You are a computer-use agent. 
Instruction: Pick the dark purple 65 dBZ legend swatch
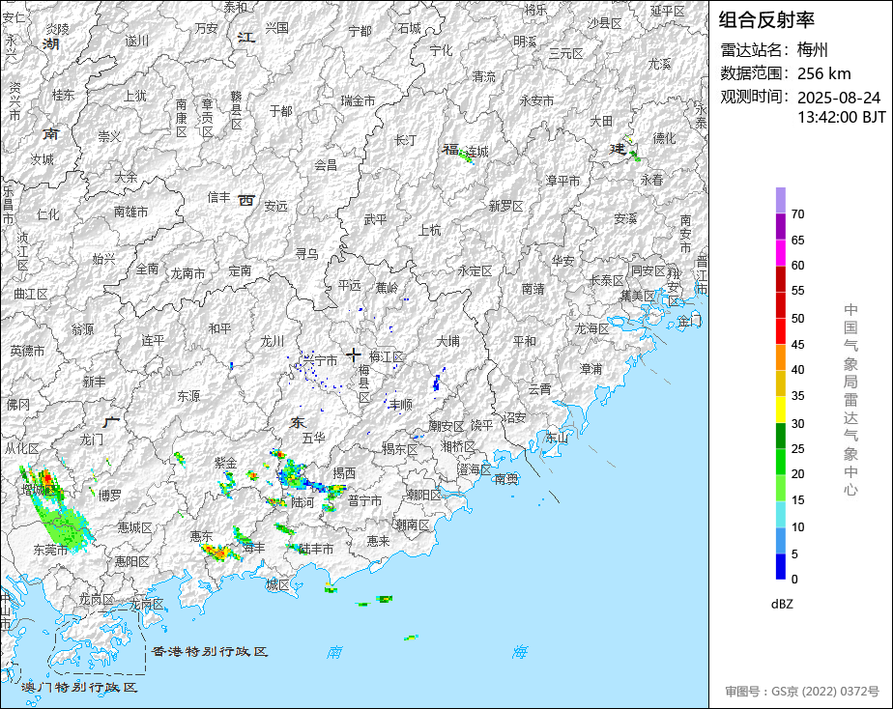coord(781,226)
